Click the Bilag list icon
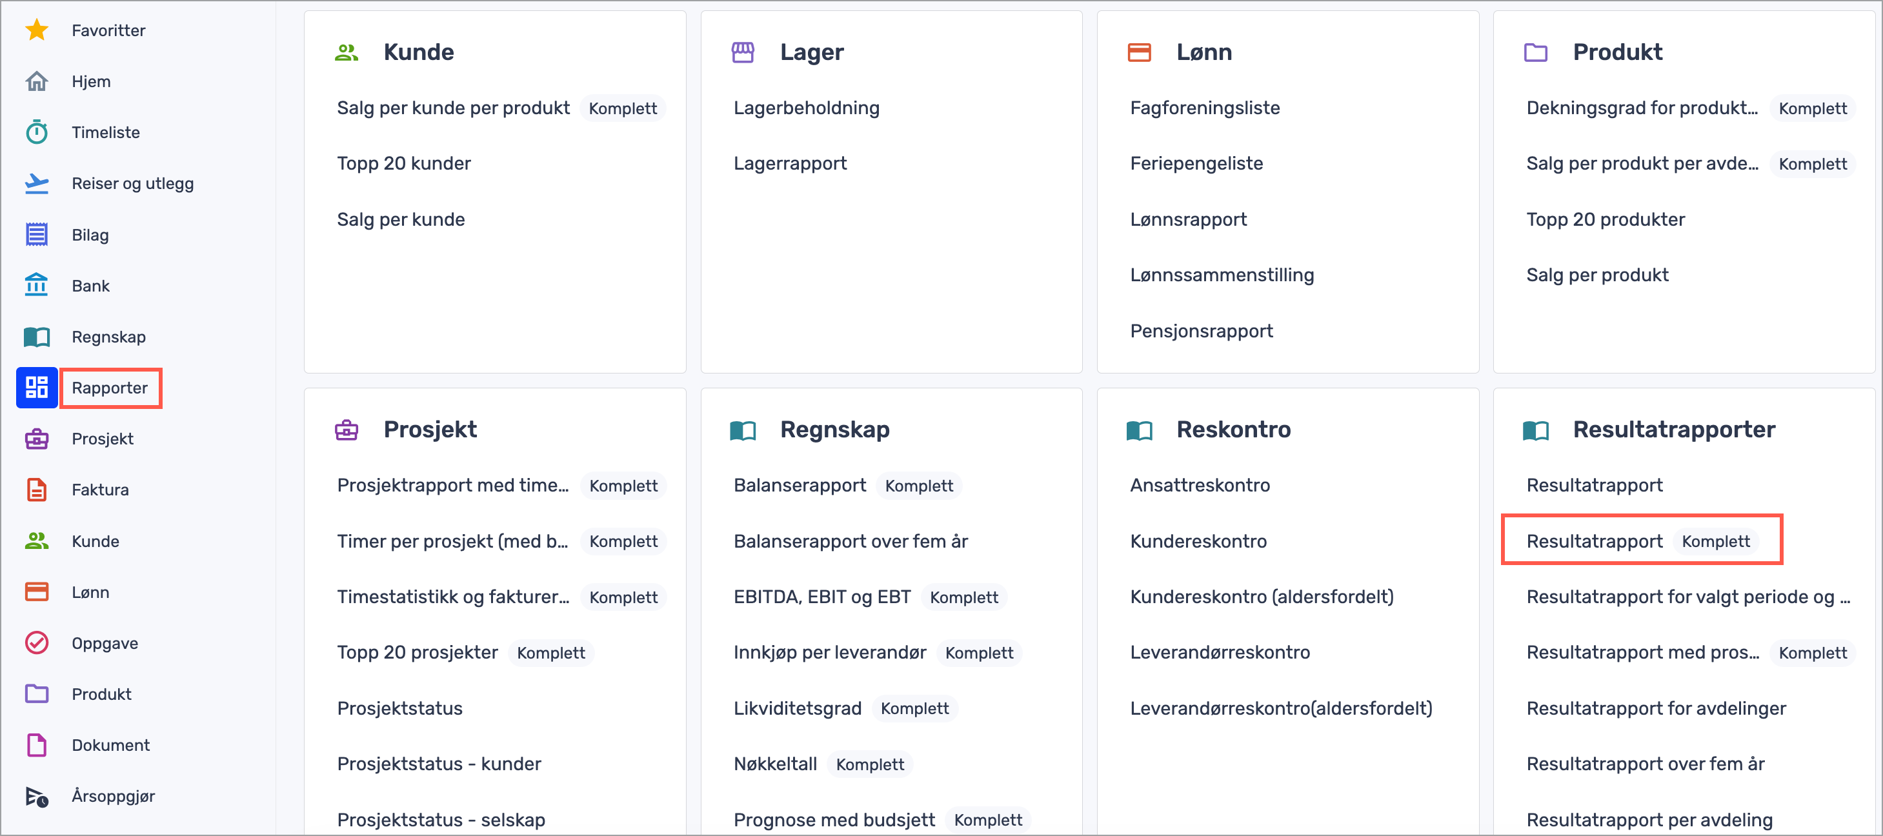The height and width of the screenshot is (836, 1883). pyautogui.click(x=37, y=235)
